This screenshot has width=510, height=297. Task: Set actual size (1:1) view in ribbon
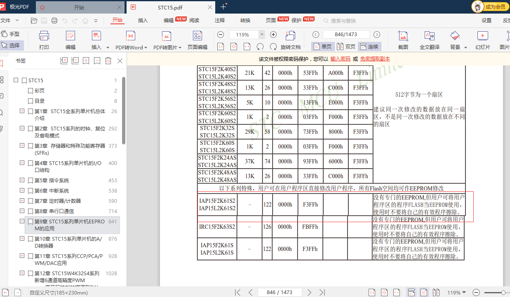click(x=221, y=46)
